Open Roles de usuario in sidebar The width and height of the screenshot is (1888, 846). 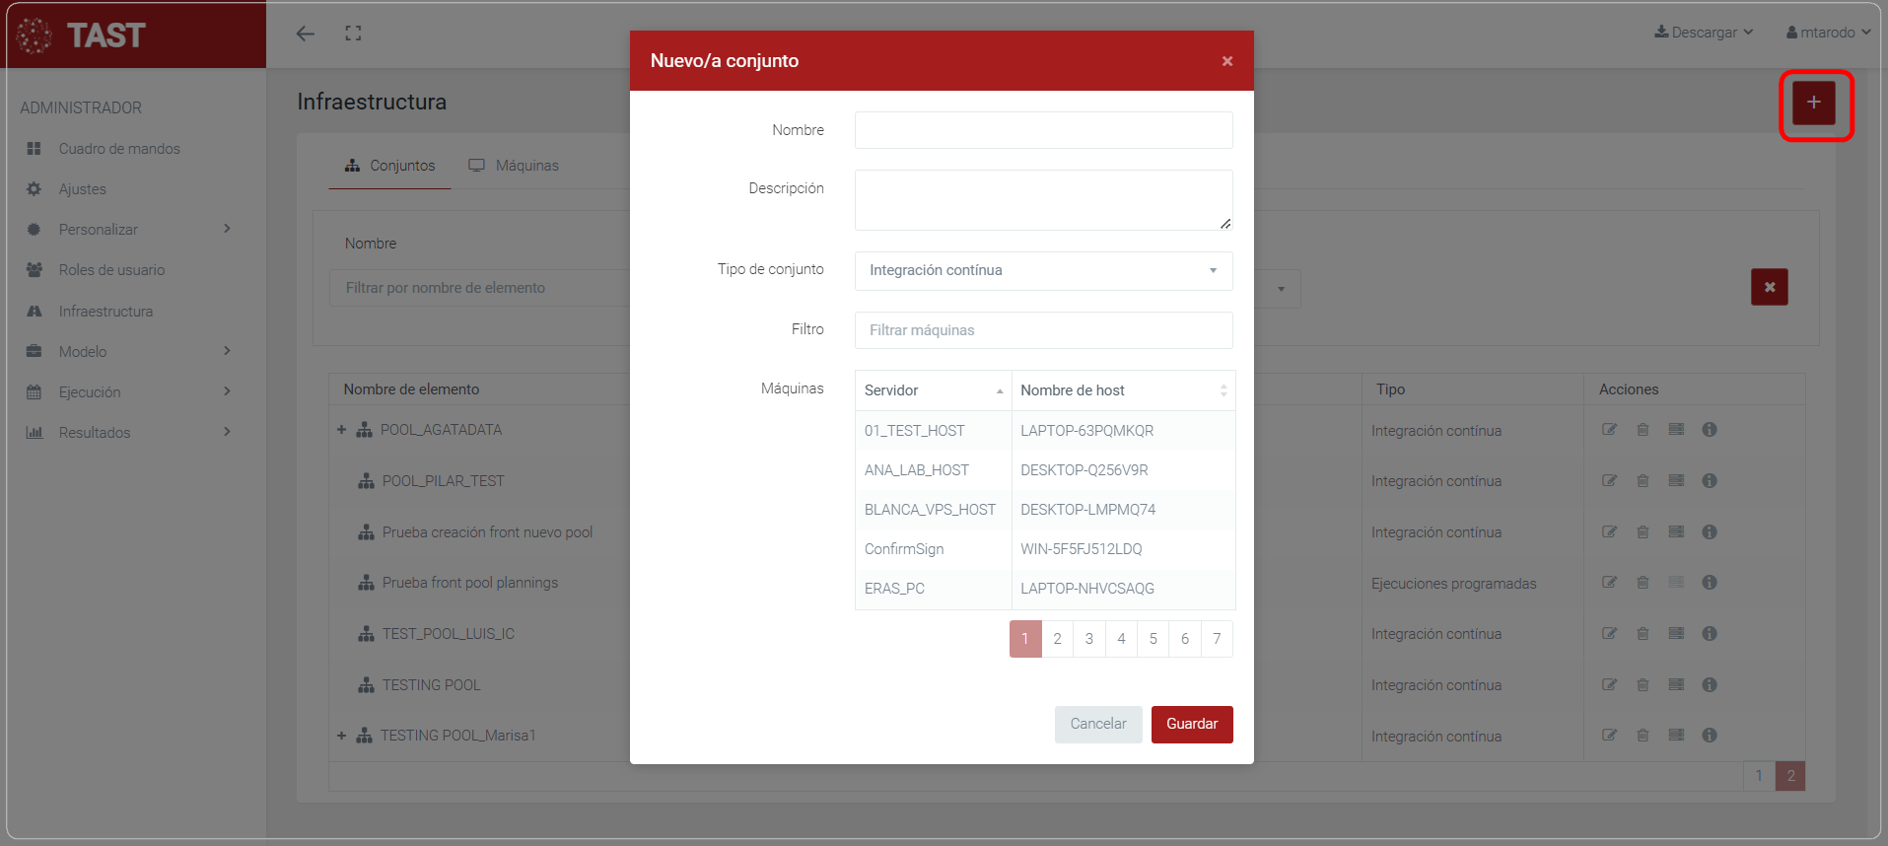coord(111,270)
